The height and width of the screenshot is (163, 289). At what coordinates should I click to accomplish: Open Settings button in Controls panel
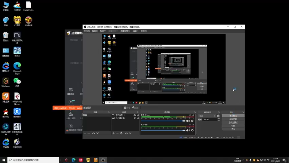pos(233,126)
